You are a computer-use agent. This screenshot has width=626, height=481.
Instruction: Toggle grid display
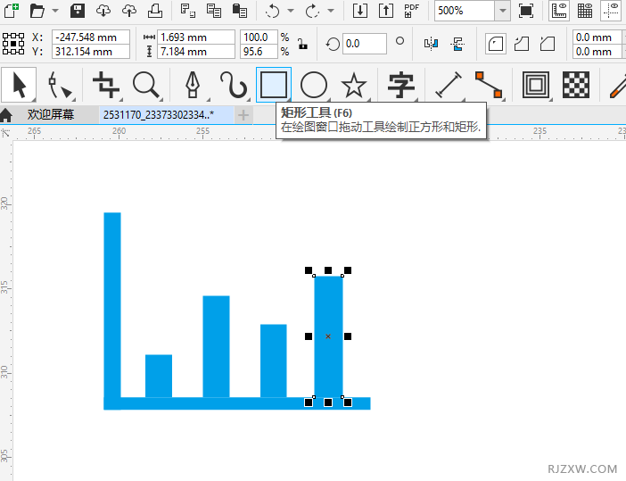pos(584,11)
